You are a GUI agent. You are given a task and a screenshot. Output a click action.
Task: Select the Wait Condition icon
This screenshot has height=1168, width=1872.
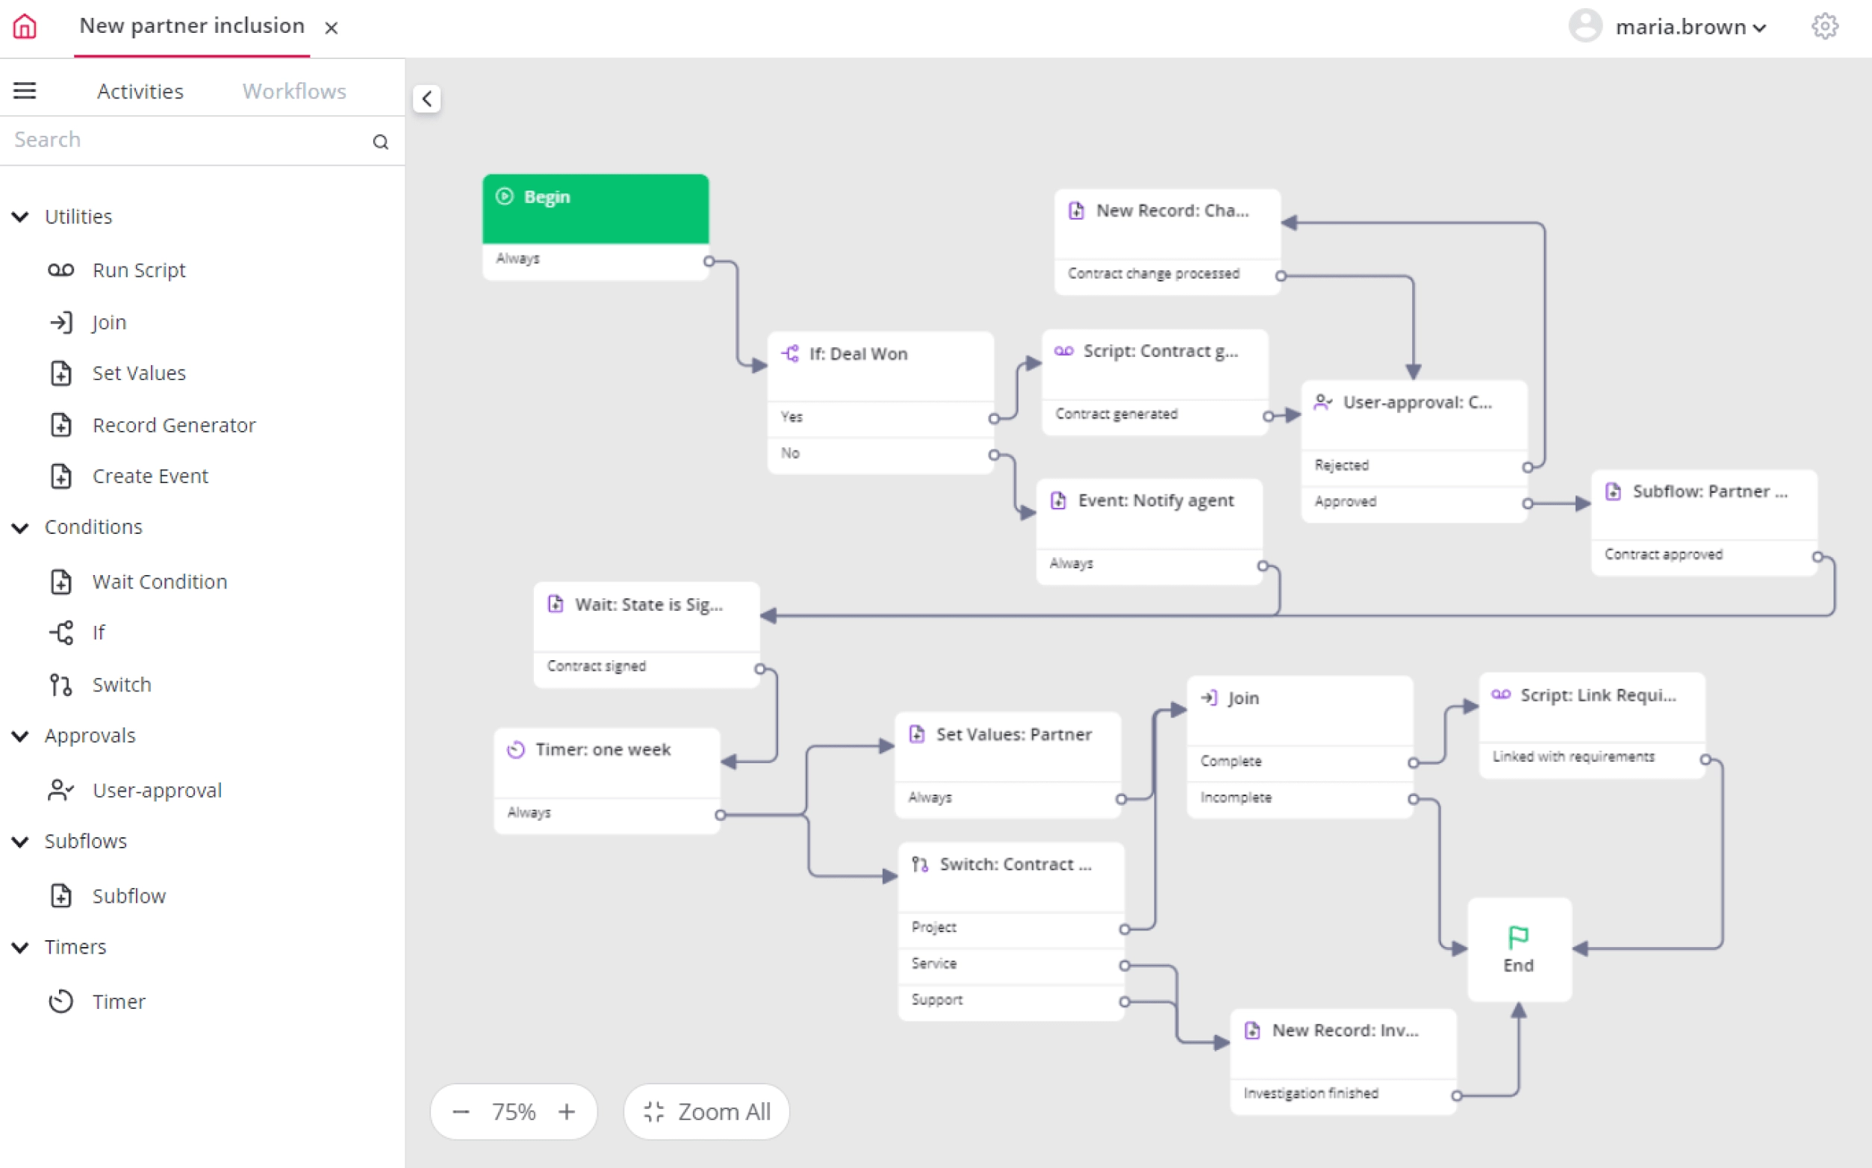click(62, 582)
